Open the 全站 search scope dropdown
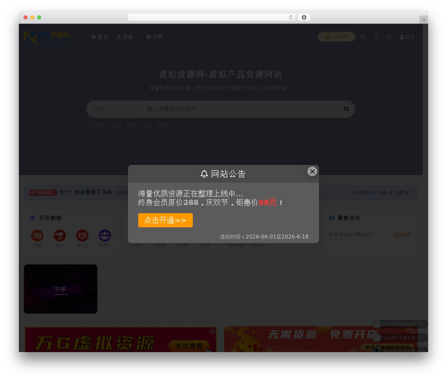Image resolution: width=447 pixels, height=379 pixels. click(x=113, y=109)
